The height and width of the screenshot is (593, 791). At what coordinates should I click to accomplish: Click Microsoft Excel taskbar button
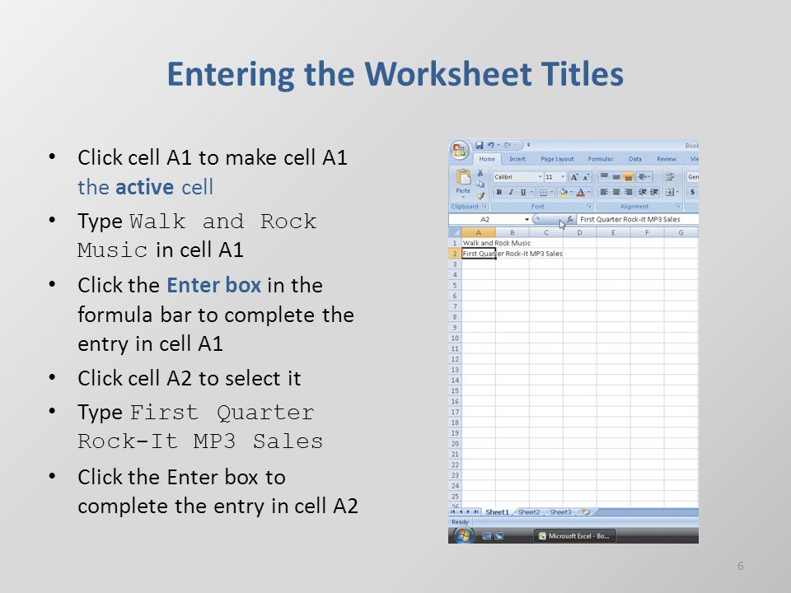574,536
